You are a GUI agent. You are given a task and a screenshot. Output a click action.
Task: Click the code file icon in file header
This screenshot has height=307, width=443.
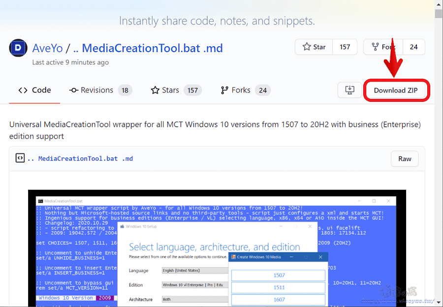[x=20, y=158]
